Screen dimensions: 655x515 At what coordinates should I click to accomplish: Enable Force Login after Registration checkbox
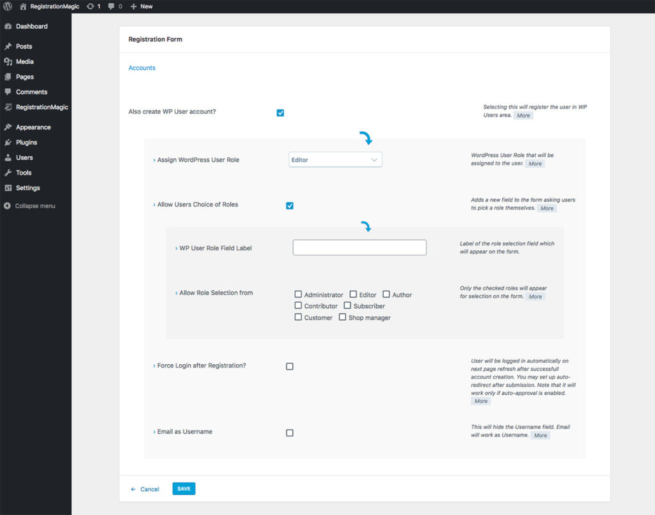pyautogui.click(x=290, y=367)
